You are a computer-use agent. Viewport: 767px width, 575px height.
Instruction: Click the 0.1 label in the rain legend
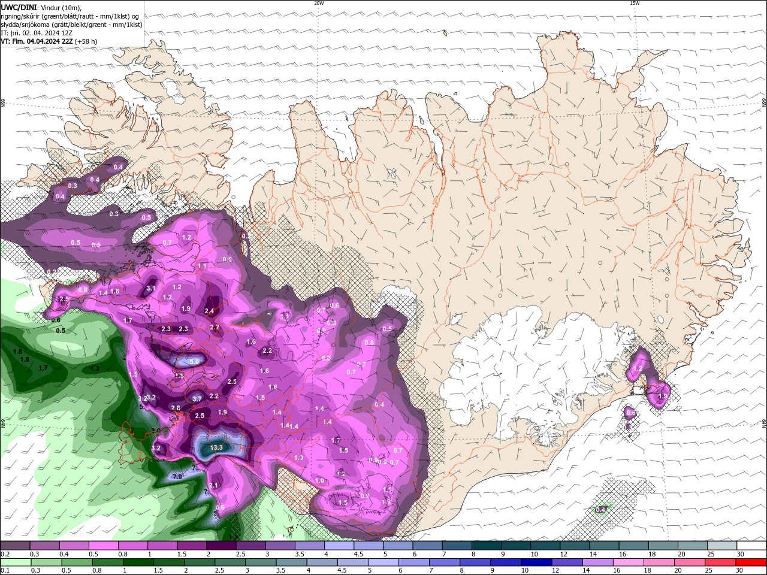tap(5, 571)
